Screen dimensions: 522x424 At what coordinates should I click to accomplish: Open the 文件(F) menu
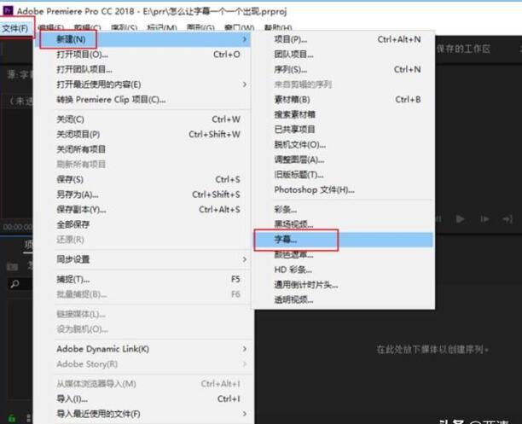point(15,28)
